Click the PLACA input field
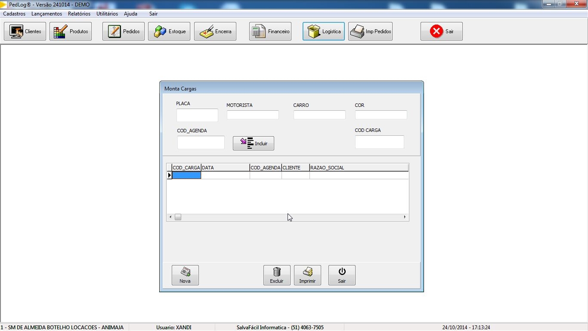 [x=197, y=115]
